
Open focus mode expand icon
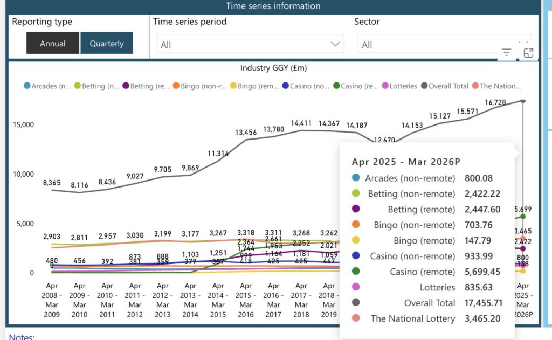click(528, 53)
